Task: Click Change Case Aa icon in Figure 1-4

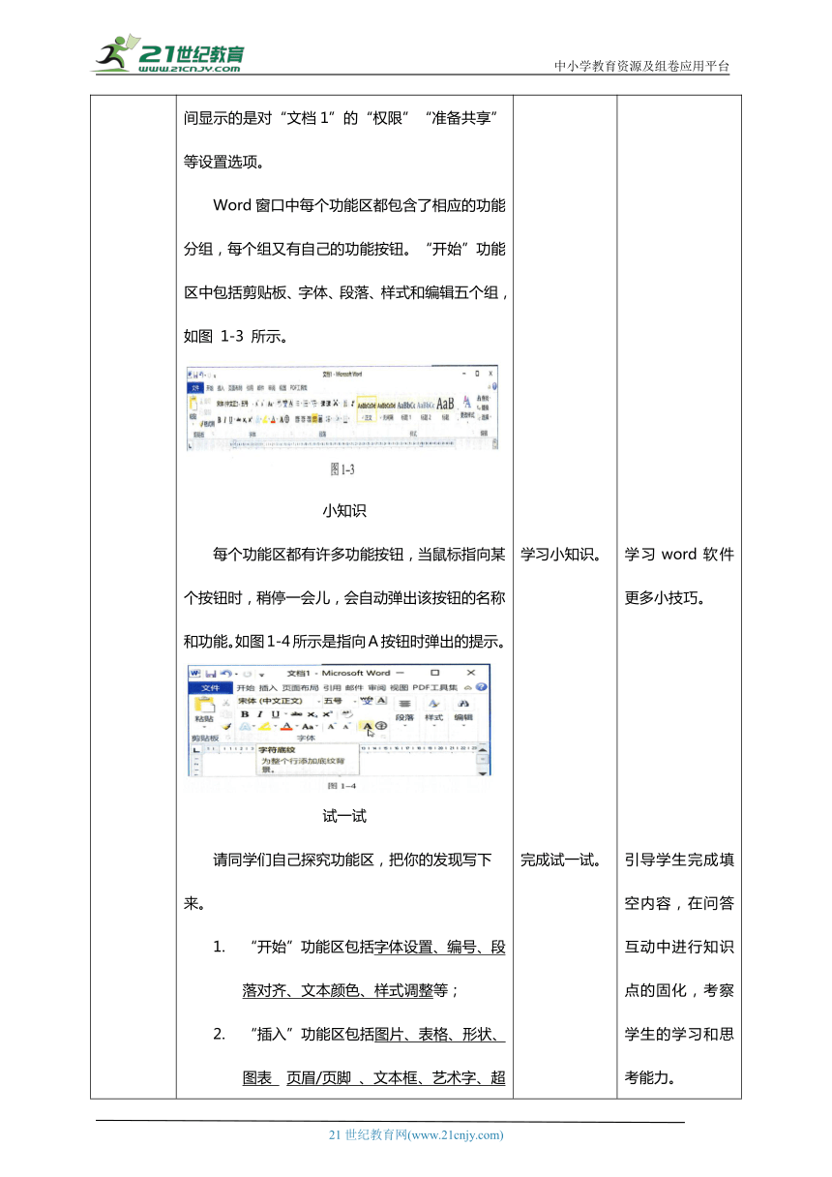Action: [309, 726]
